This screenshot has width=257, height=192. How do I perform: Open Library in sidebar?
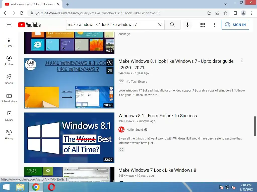click(9, 116)
